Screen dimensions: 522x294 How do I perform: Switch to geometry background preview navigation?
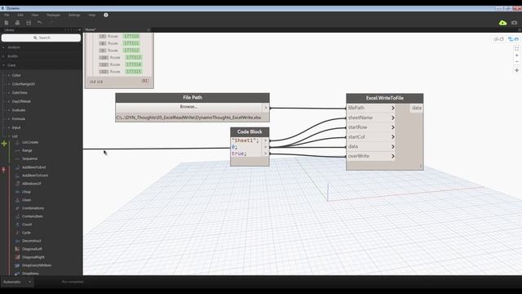tap(498, 39)
